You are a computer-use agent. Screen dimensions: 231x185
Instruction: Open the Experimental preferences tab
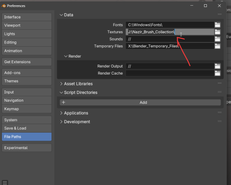click(x=26, y=148)
